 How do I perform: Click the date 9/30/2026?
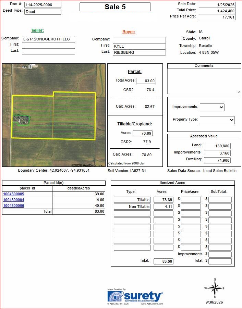click(x=214, y=302)
